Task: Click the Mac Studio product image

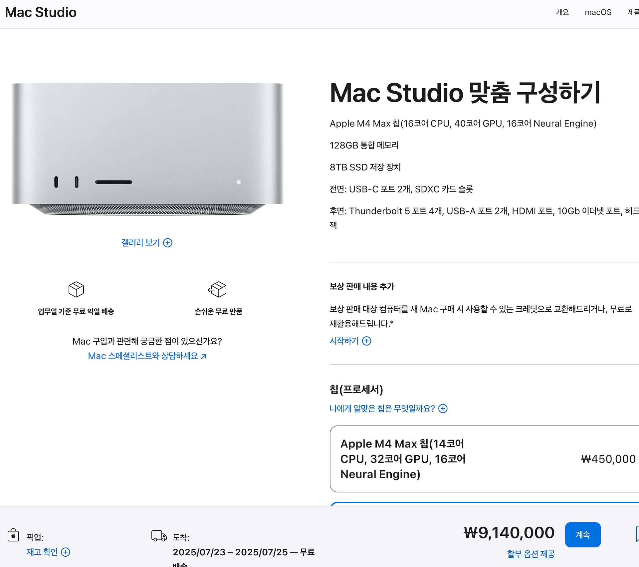Action: [x=147, y=149]
